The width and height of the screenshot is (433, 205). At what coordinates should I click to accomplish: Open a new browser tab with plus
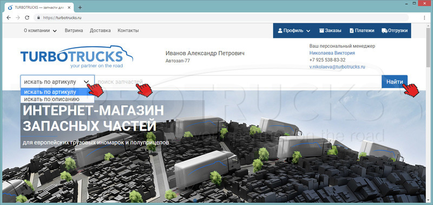coord(80,8)
